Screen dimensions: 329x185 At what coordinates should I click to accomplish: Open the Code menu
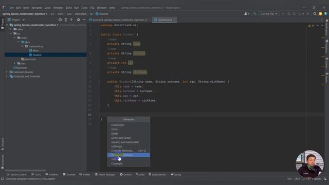[48, 8]
